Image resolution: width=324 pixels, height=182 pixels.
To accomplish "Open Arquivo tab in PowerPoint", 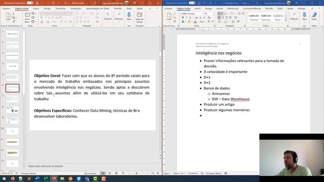I will tap(6, 9).
